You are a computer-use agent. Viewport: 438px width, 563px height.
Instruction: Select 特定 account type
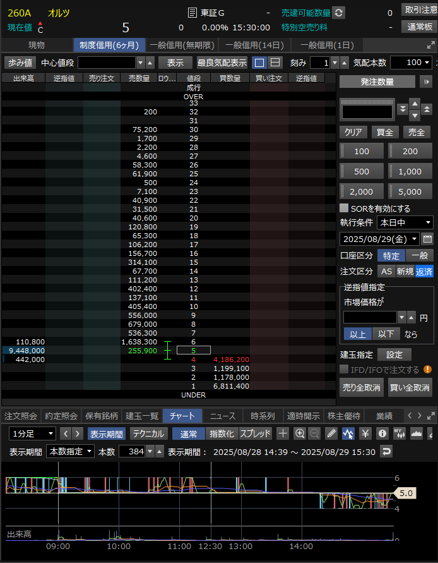(x=391, y=256)
